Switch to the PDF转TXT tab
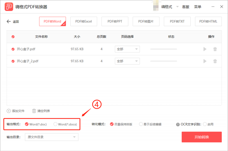 (x=177, y=21)
